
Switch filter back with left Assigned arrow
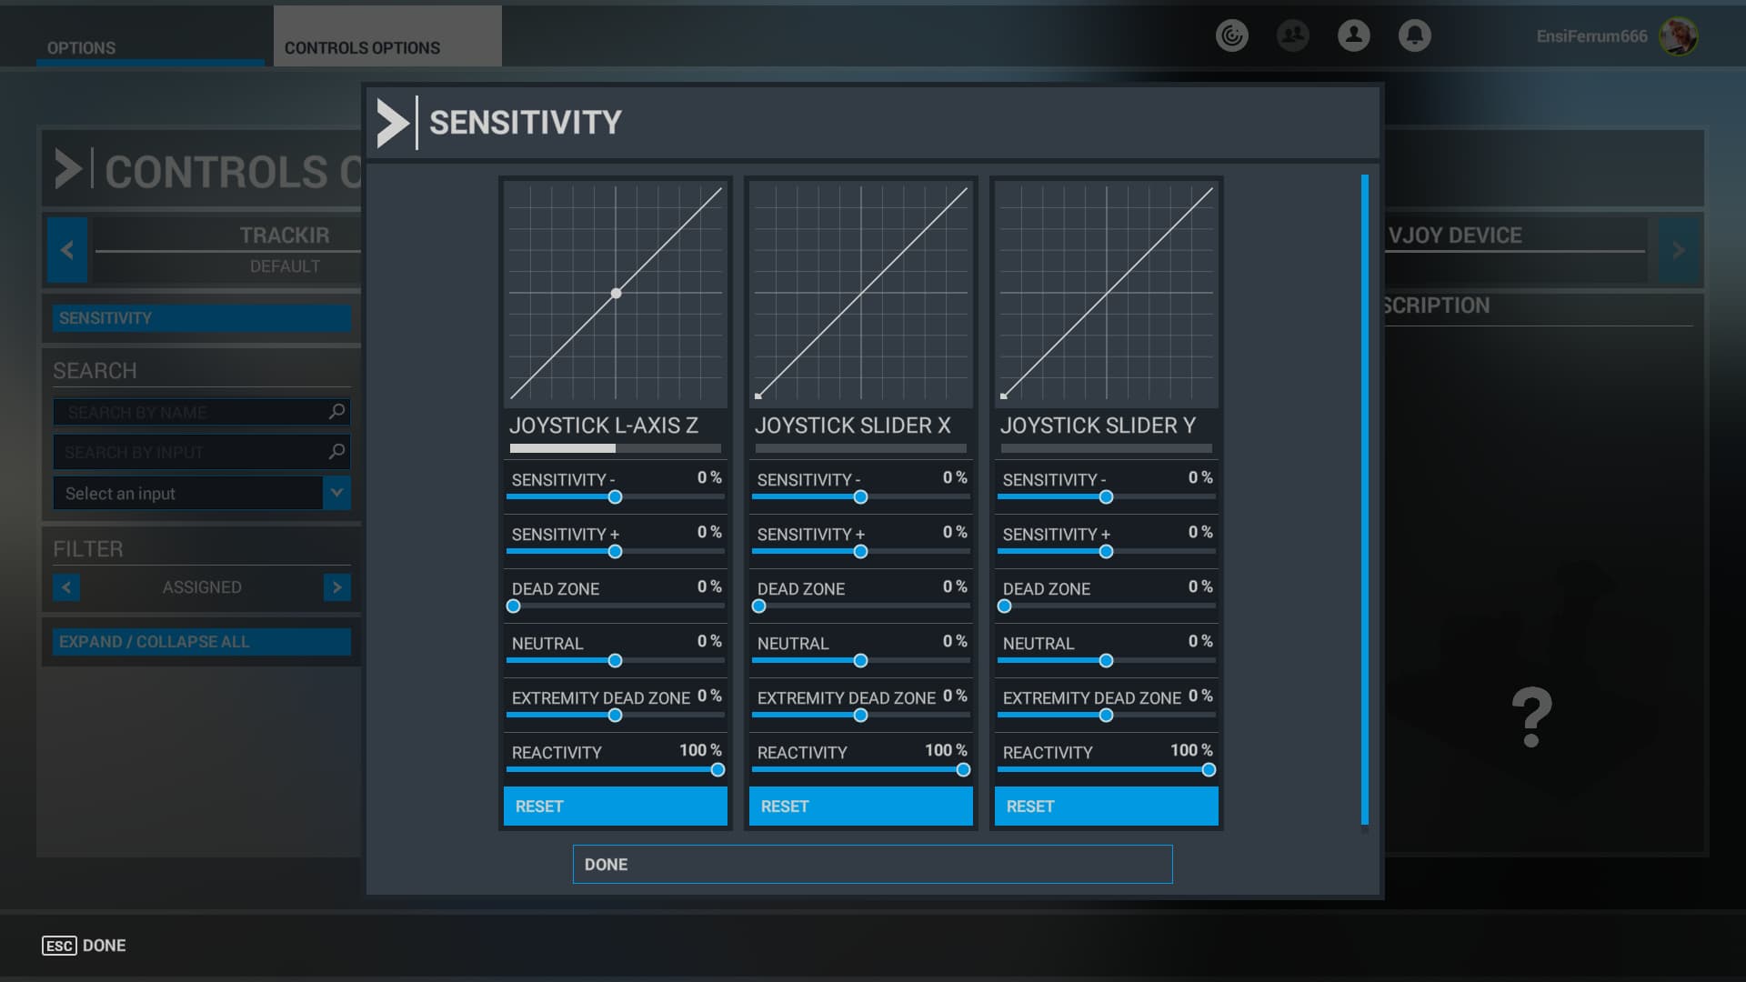pyautogui.click(x=66, y=587)
